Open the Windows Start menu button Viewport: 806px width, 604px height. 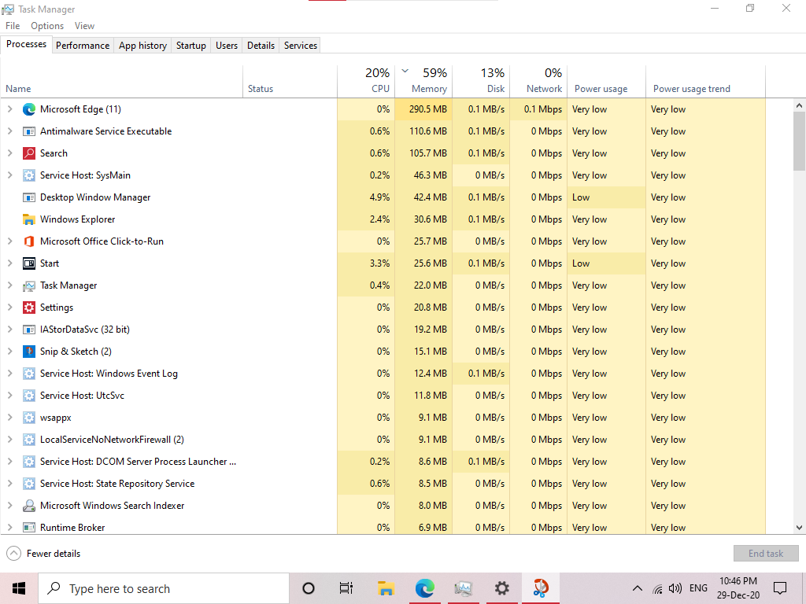[x=19, y=588]
